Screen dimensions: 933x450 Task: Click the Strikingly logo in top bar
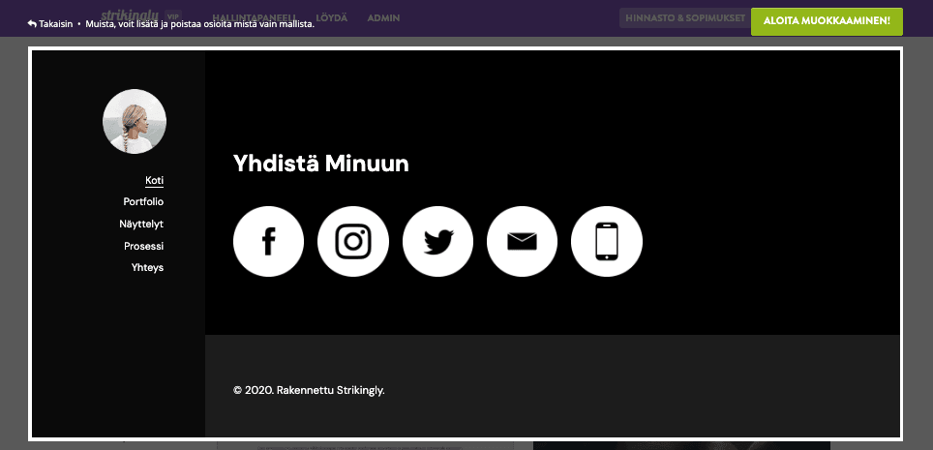coord(131,15)
